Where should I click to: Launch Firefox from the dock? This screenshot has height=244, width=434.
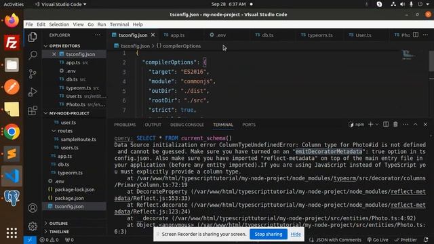[12, 20]
